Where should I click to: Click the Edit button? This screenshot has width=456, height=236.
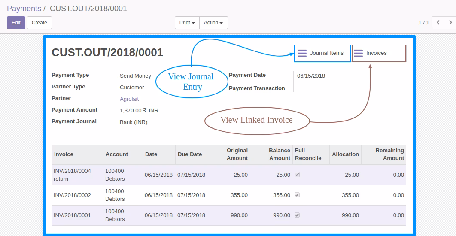click(x=16, y=23)
